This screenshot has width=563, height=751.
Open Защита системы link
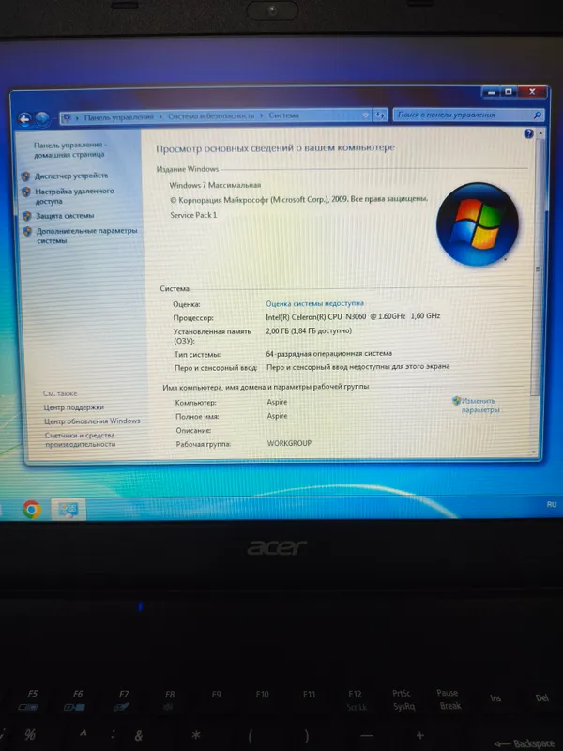pyautogui.click(x=65, y=216)
